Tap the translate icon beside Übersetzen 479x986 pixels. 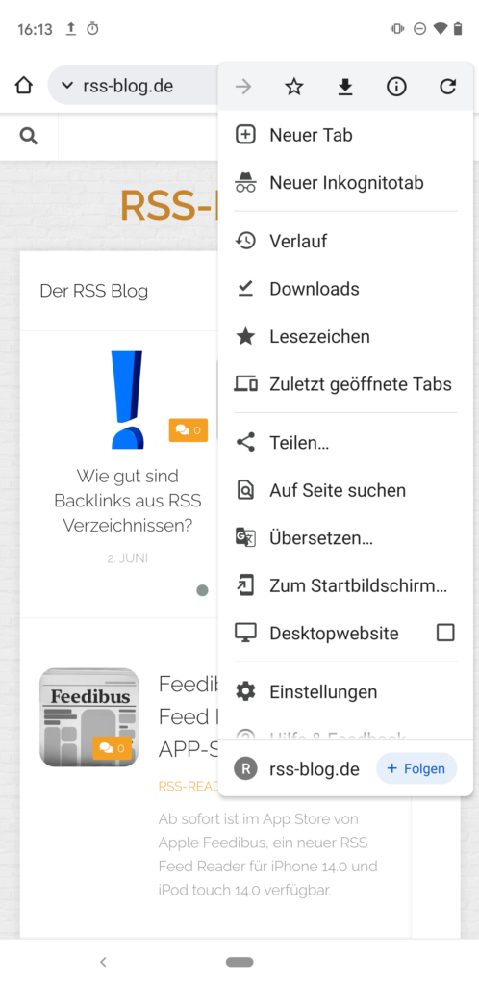[x=245, y=538]
